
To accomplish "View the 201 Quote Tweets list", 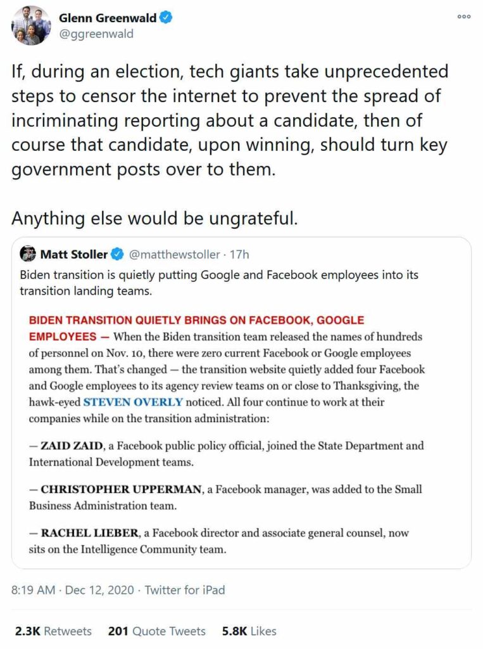I will click(157, 631).
